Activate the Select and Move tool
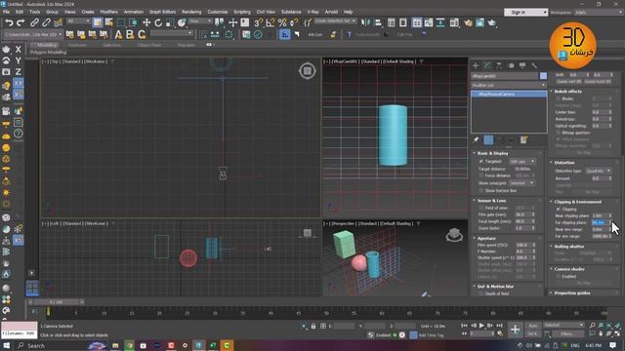Image resolution: width=625 pixels, height=351 pixels. tap(146, 22)
